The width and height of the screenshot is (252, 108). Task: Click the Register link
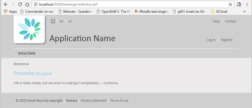point(227,40)
